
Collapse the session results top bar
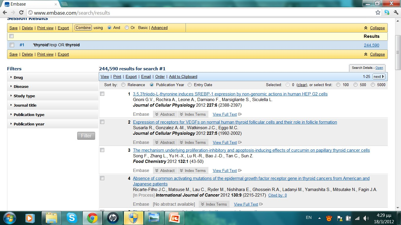pyautogui.click(x=374, y=28)
